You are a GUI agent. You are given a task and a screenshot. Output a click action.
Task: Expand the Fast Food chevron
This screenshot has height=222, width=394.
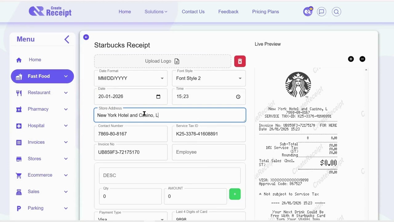pyautogui.click(x=66, y=76)
